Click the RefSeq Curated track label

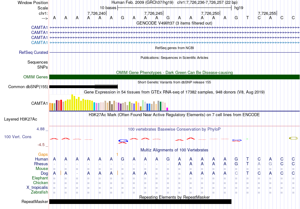coord(33,53)
